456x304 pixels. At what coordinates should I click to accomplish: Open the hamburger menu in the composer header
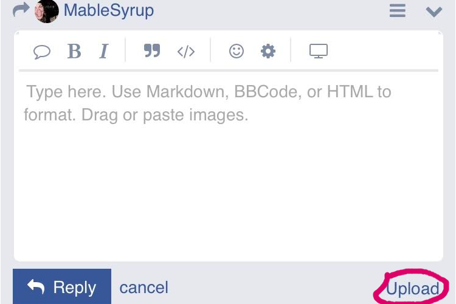click(398, 11)
